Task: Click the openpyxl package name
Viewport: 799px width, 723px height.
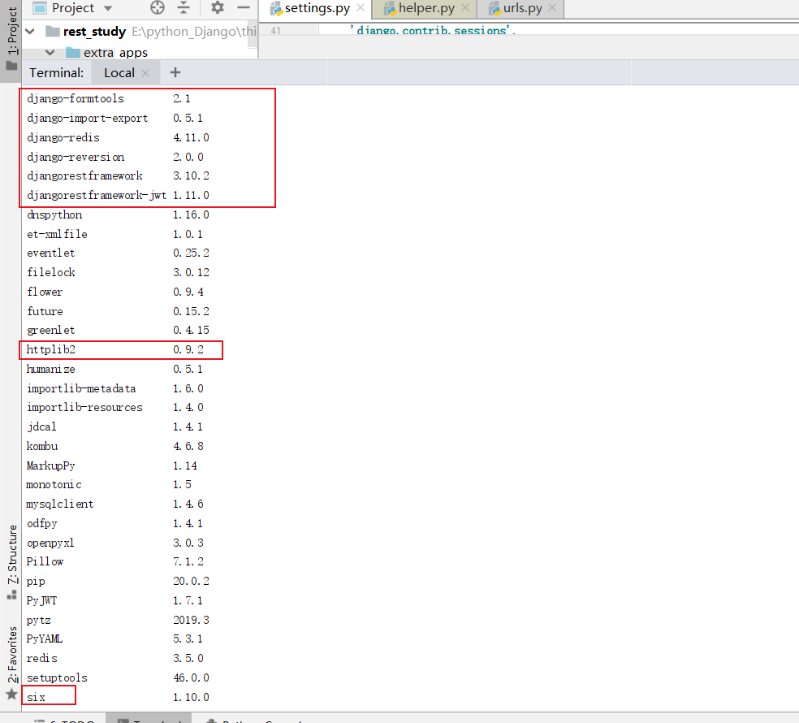Action: [50, 543]
